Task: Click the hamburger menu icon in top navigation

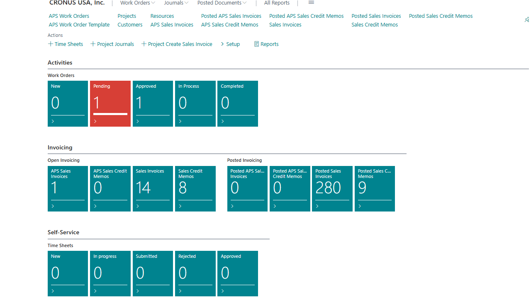Action: (x=311, y=2)
